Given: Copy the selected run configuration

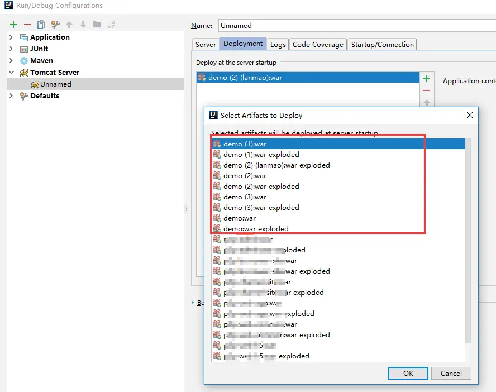Looking at the screenshot, I should 41,25.
